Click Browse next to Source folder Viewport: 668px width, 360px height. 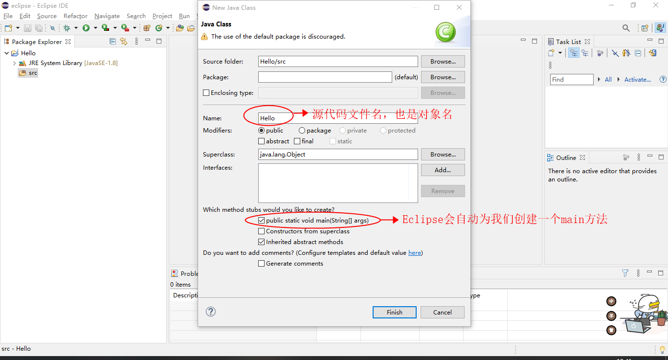[443, 62]
